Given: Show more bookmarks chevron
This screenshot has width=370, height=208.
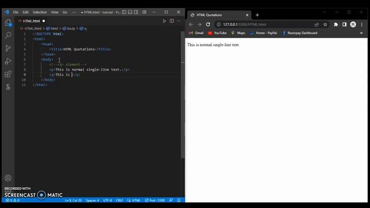Looking at the screenshot, I should 361,33.
